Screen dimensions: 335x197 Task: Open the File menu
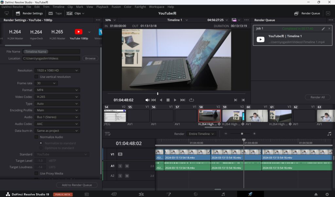coord(29,7)
